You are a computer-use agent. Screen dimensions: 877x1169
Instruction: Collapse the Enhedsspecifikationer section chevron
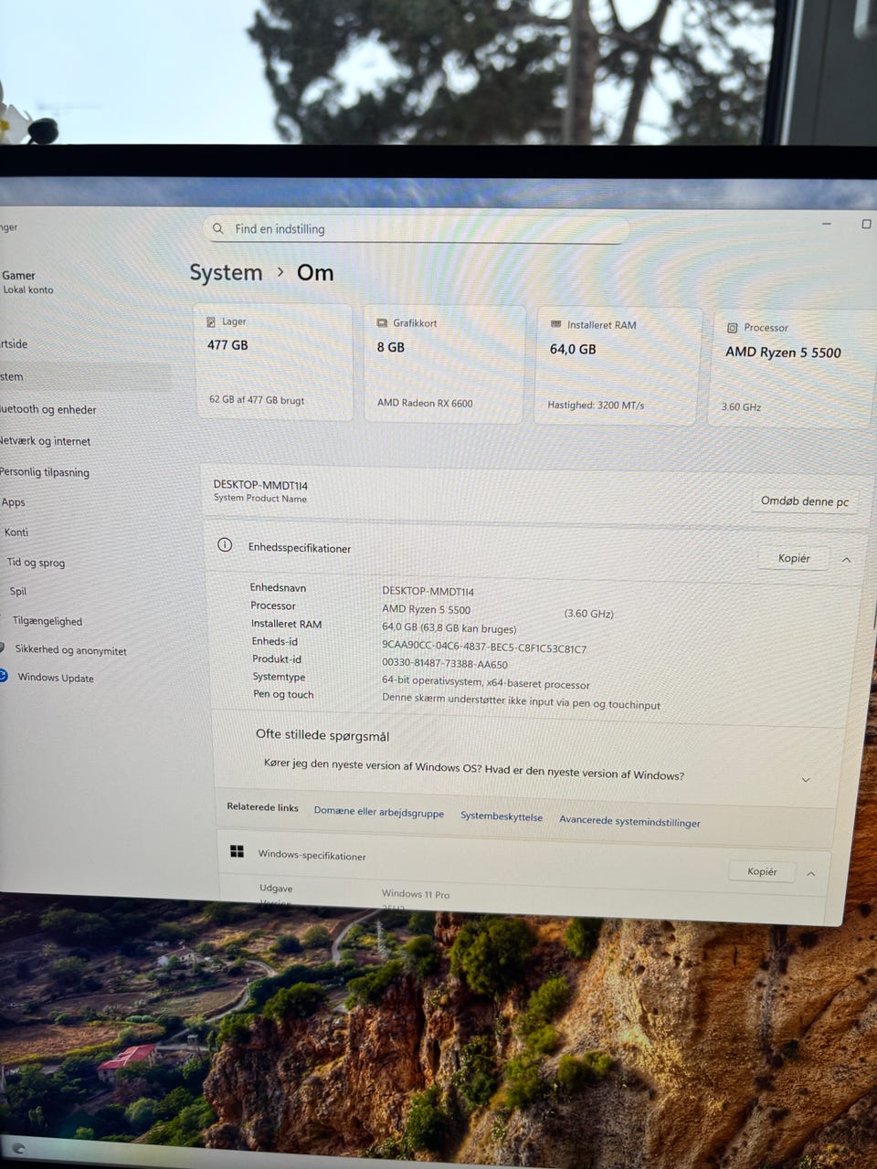[x=846, y=560]
